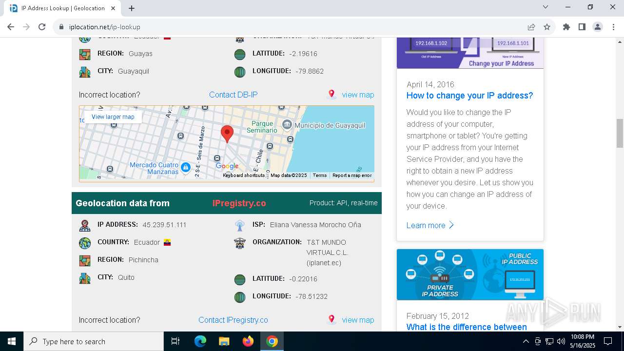The height and width of the screenshot is (351, 624).
Task: Open the Contact DB-IP link
Action: 233,95
